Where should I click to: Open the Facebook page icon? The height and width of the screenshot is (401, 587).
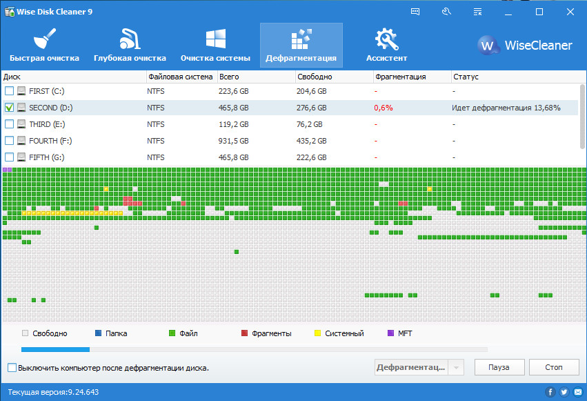(550, 392)
